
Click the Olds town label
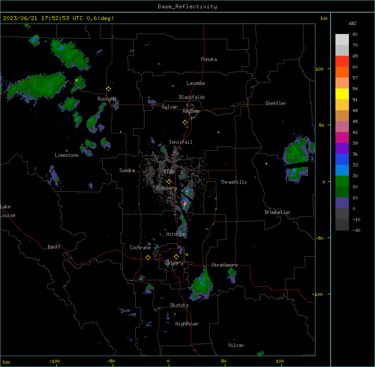click(x=169, y=172)
